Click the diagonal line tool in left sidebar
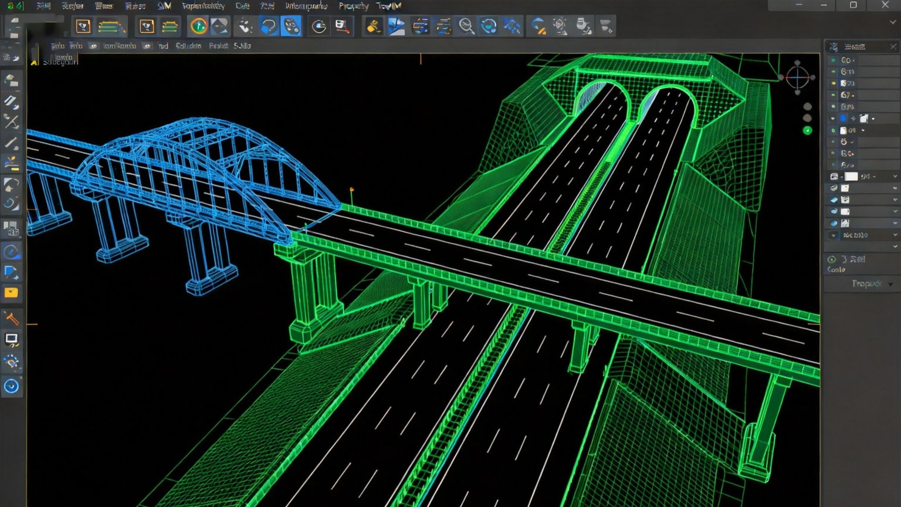The height and width of the screenshot is (507, 901). click(11, 143)
